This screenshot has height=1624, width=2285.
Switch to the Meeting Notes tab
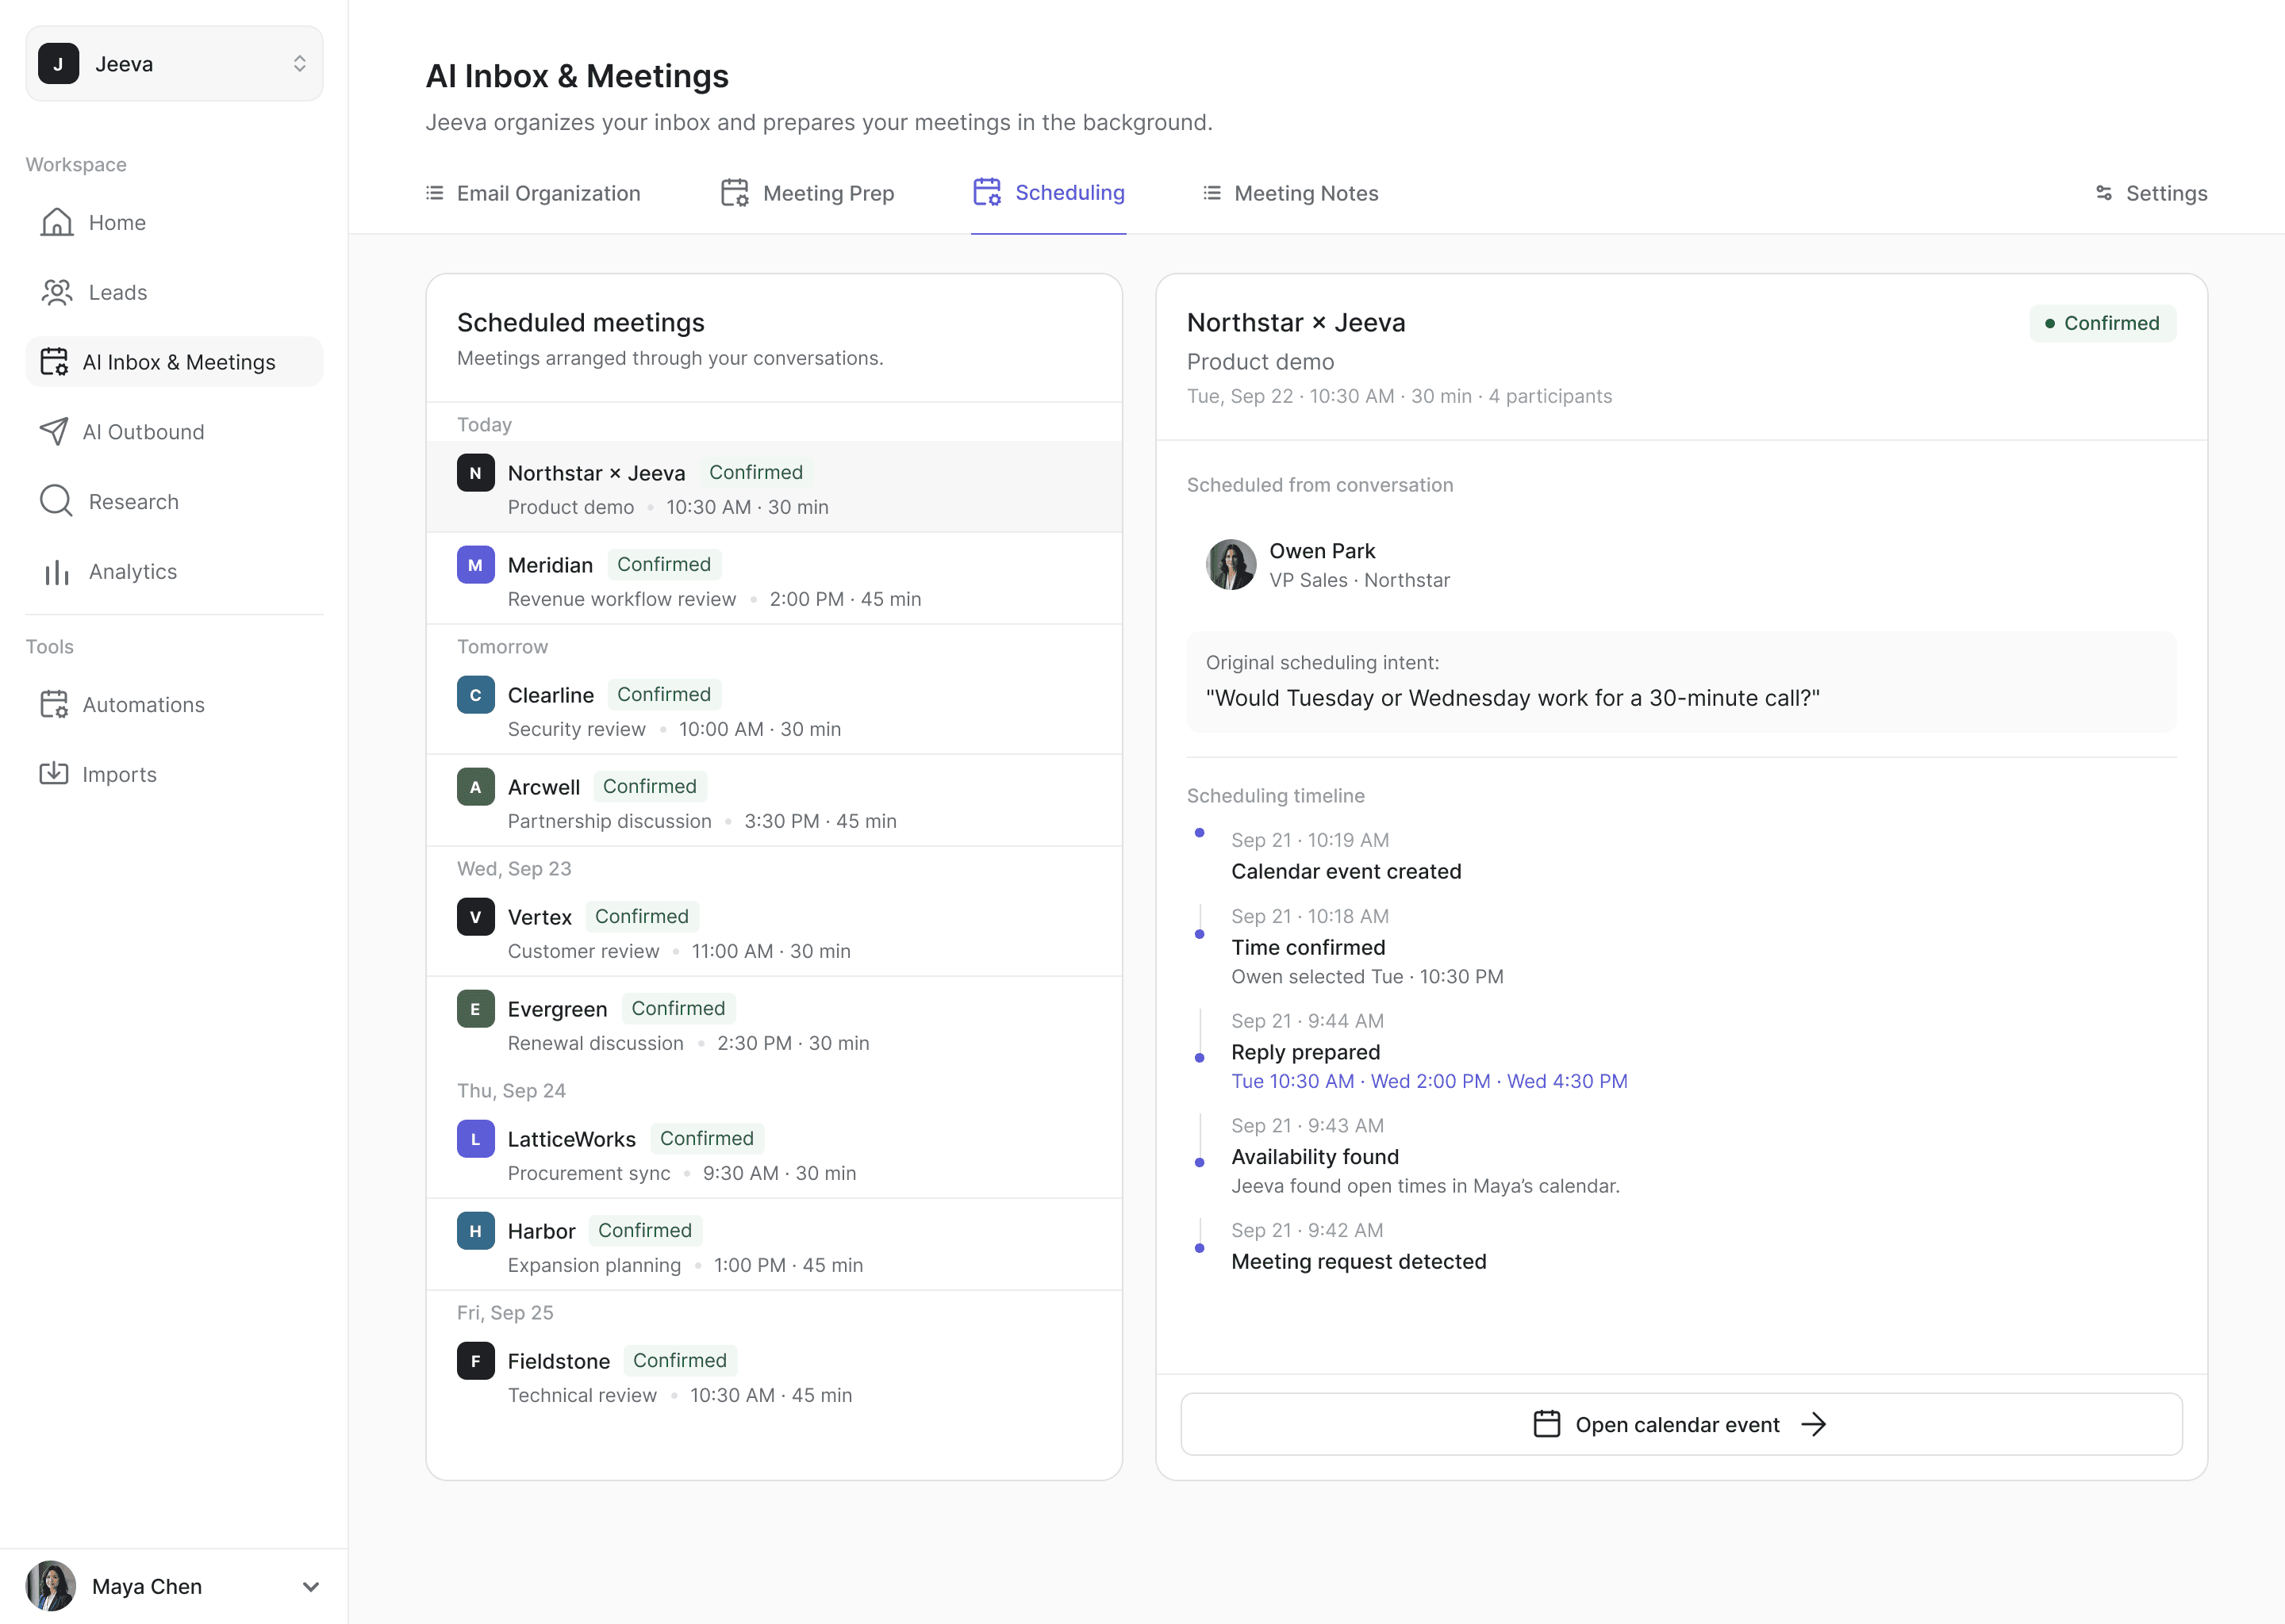coord(1291,193)
